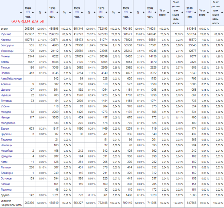224x208 pixels.
Task: Click the Азербайджанцы link
Action: (x=11, y=78)
